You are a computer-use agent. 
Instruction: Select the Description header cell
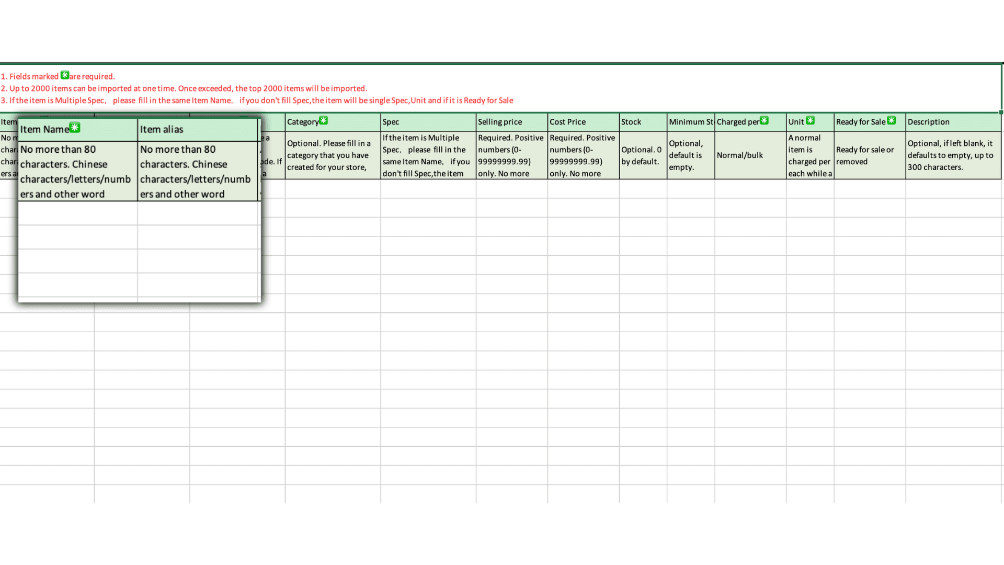(953, 122)
